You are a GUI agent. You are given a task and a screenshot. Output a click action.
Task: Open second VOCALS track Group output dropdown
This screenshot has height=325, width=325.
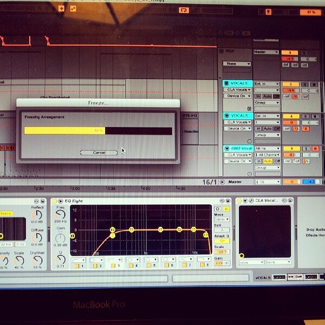(268, 135)
